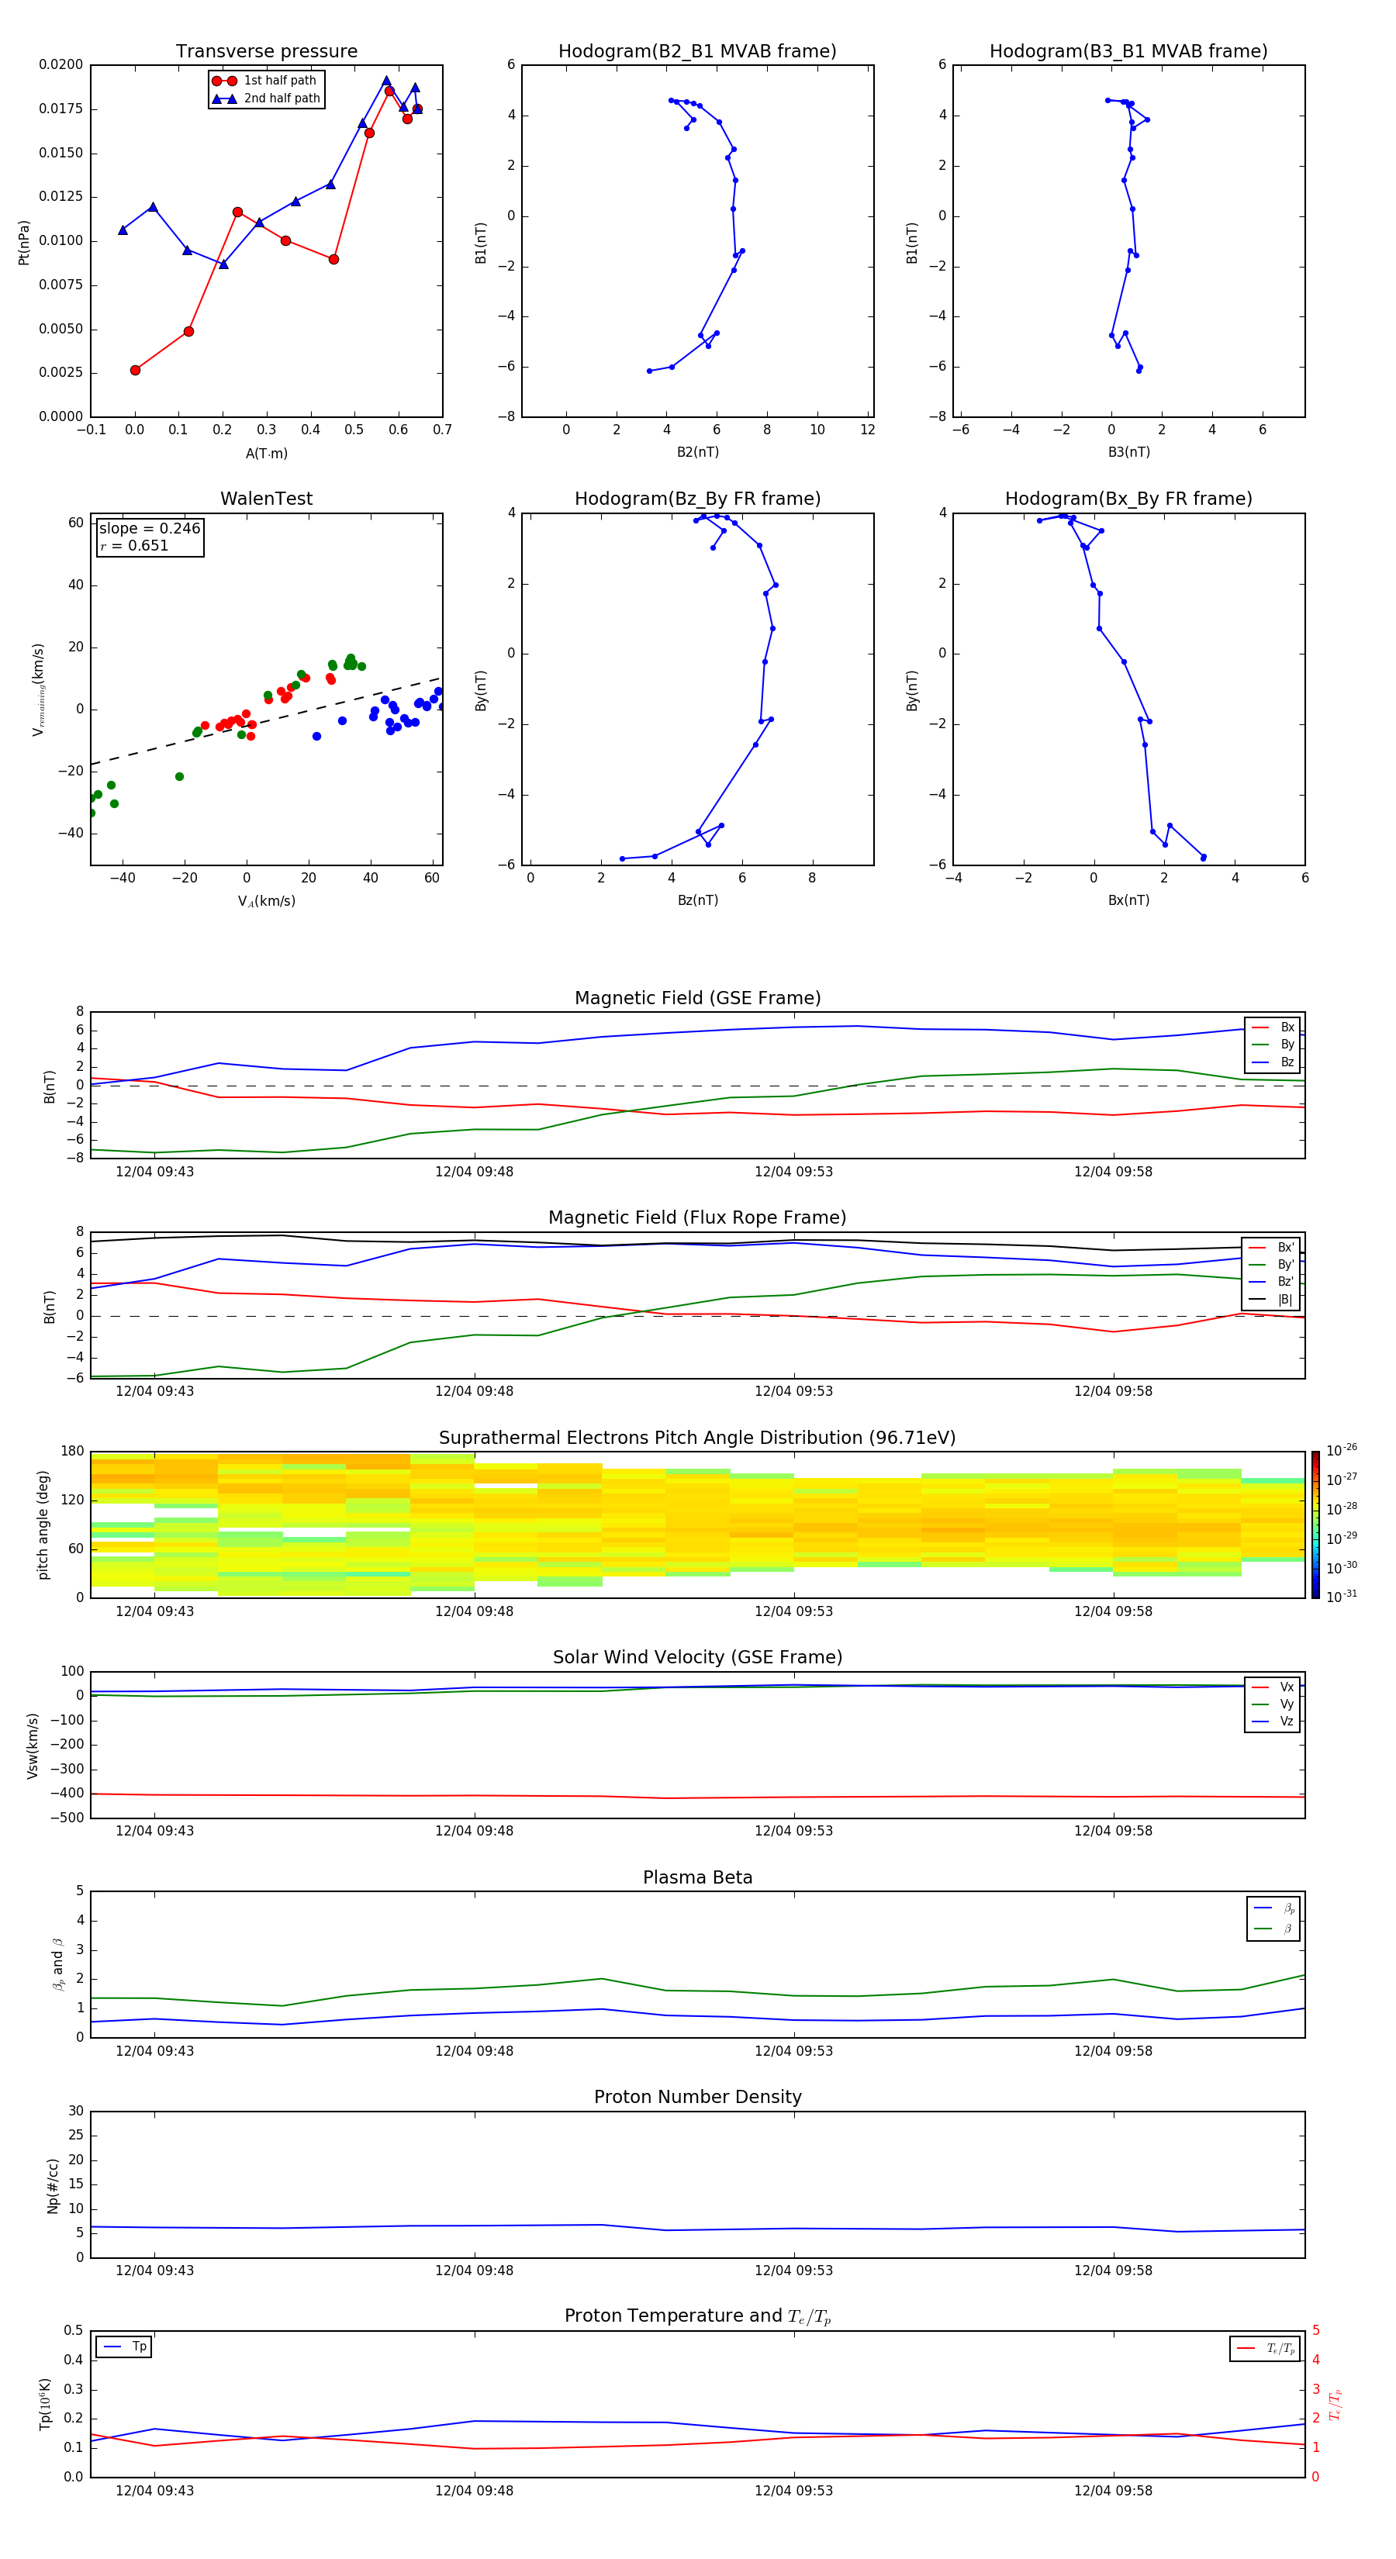Click the Bz(nT) x-axis label
1396x2559 pixels.
(697, 901)
